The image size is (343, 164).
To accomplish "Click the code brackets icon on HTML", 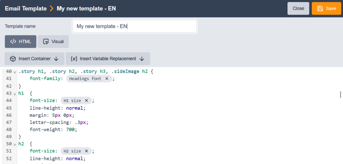I will tap(13, 42).
